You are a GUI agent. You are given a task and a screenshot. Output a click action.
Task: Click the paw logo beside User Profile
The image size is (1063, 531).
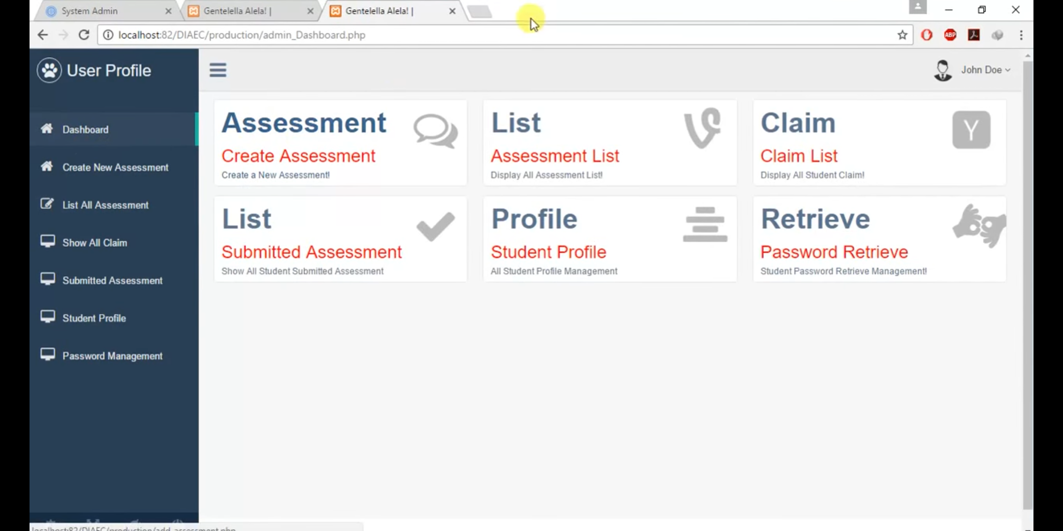49,70
